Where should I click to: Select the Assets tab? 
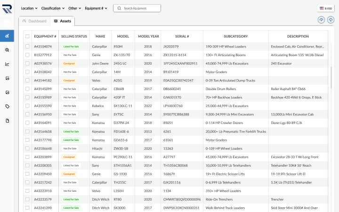(63, 21)
